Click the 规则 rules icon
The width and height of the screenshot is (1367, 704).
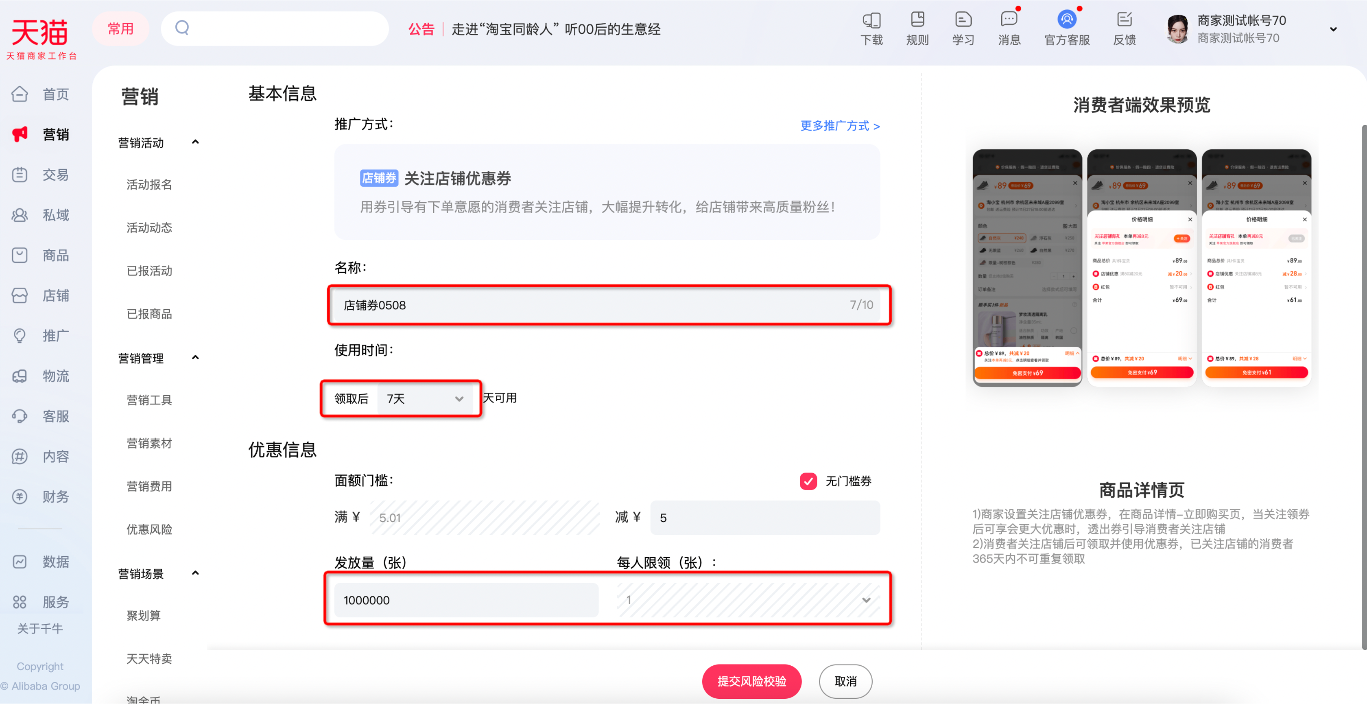click(917, 20)
